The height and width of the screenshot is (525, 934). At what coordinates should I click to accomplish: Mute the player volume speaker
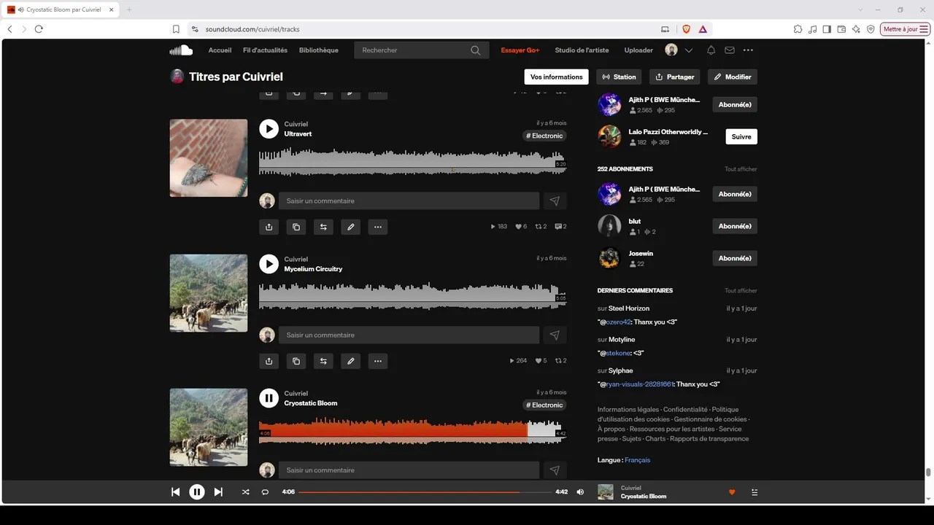tap(580, 492)
